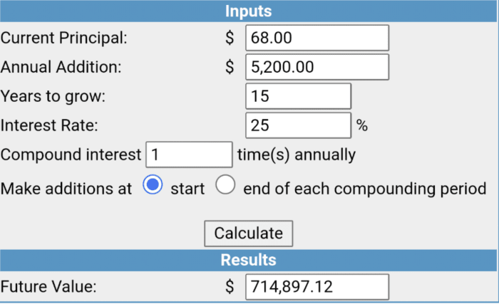
Task: Click the Future Value result field
Action: [317, 288]
